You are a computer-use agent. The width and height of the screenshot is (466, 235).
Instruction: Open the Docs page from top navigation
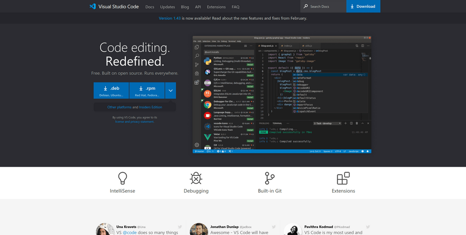click(150, 7)
